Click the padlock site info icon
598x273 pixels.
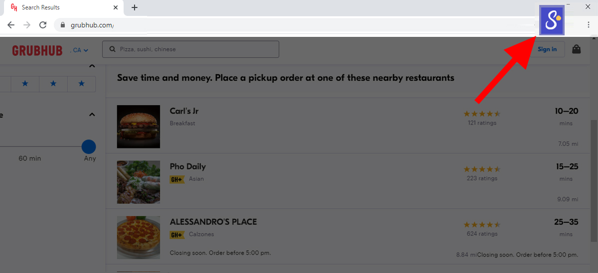63,25
